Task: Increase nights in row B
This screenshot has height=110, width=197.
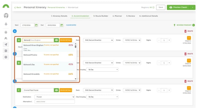Action: click(x=169, y=63)
